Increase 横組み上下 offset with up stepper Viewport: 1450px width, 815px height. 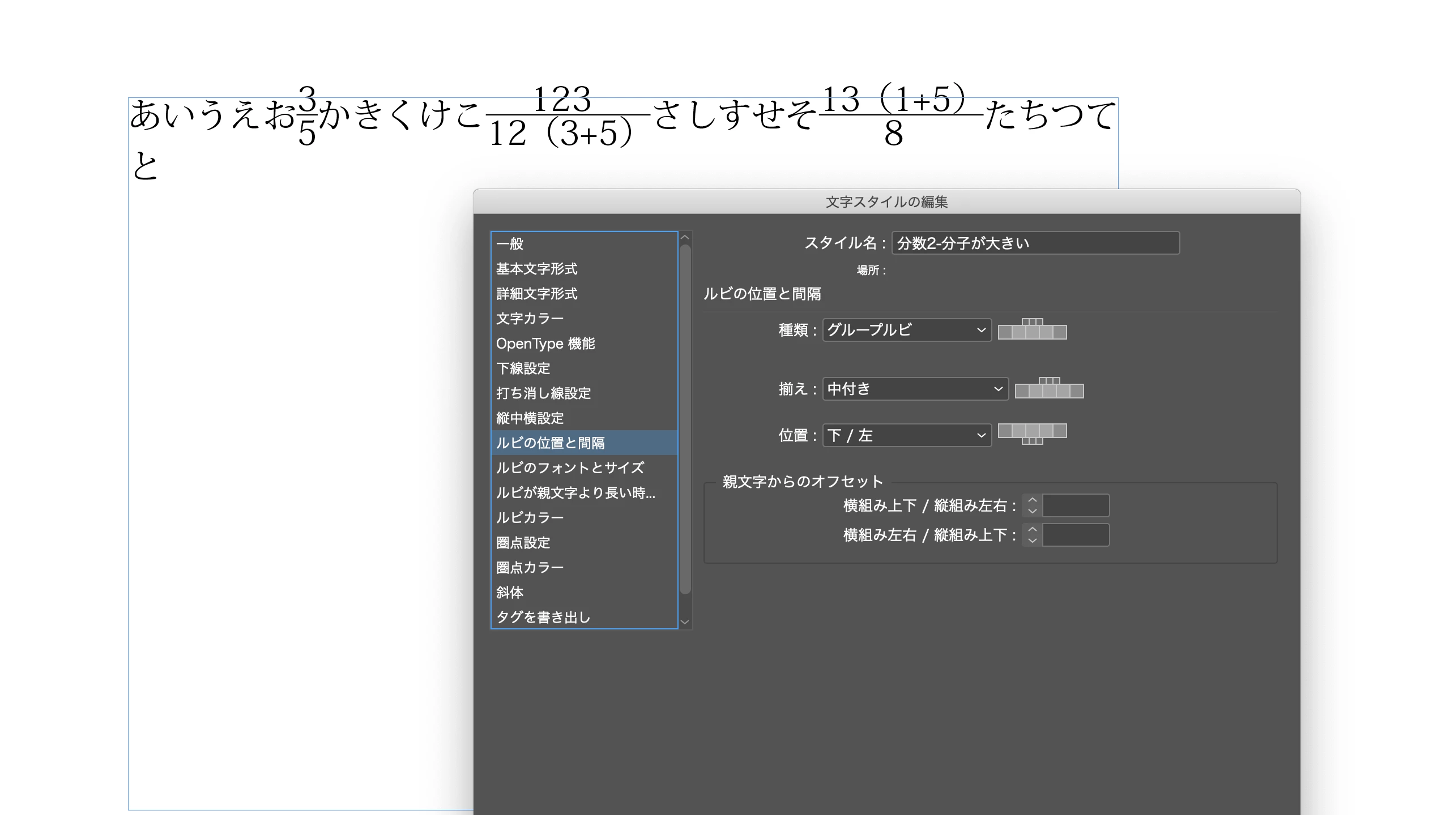[1032, 500]
